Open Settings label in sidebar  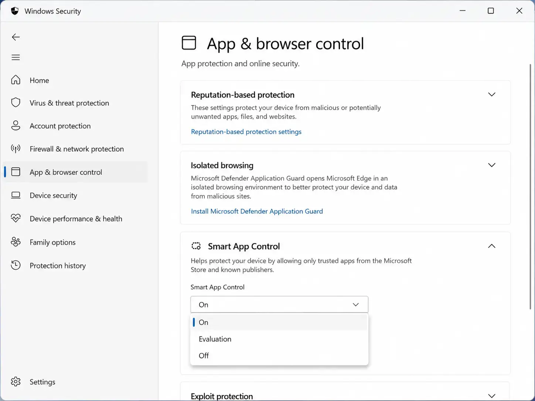click(42, 382)
